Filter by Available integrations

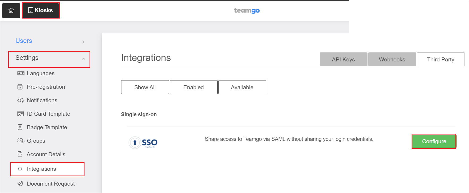pyautogui.click(x=242, y=87)
